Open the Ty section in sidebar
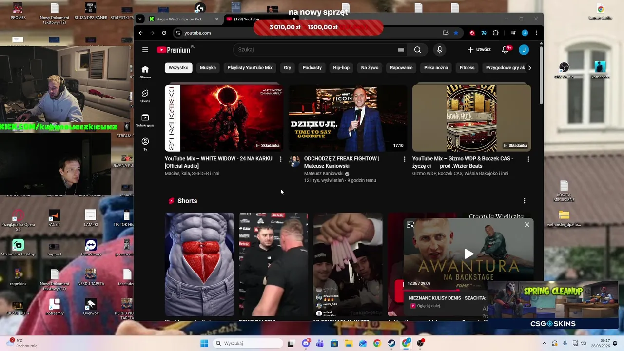Screen dimensions: 624x351 (145, 144)
